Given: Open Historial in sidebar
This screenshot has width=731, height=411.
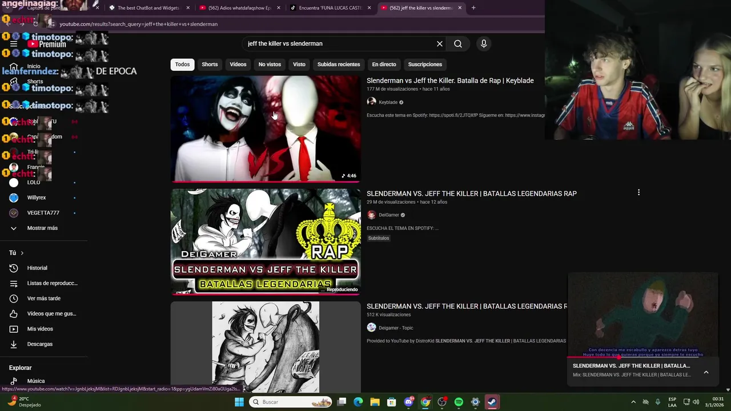Looking at the screenshot, I should tap(37, 268).
